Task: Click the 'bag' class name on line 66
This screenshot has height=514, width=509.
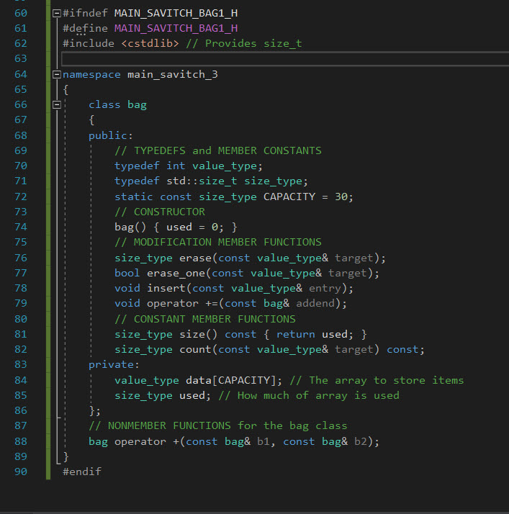Action: (x=137, y=105)
